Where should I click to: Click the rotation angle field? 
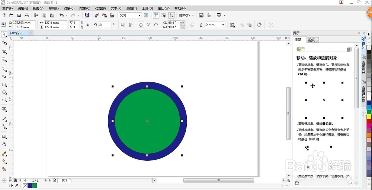[105, 25]
